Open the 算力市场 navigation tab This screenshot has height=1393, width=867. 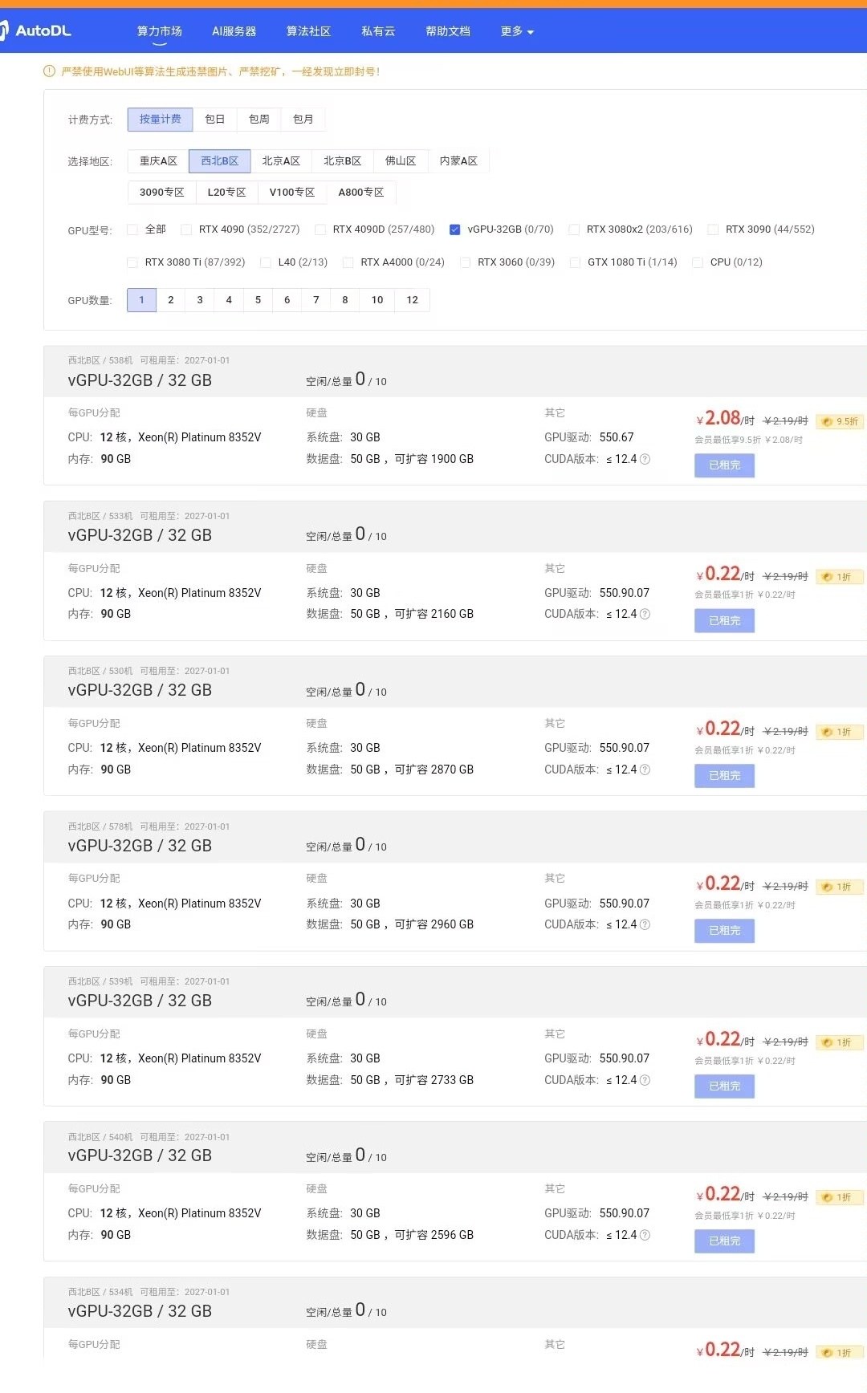tap(159, 31)
